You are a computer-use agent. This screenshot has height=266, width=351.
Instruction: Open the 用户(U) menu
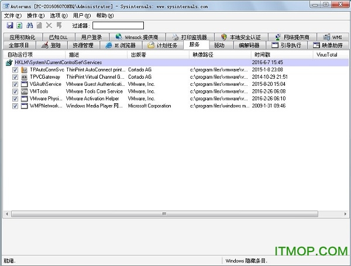click(x=82, y=16)
